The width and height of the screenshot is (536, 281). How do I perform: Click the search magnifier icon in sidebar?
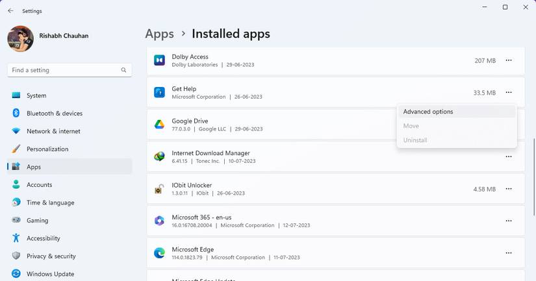[x=123, y=70]
